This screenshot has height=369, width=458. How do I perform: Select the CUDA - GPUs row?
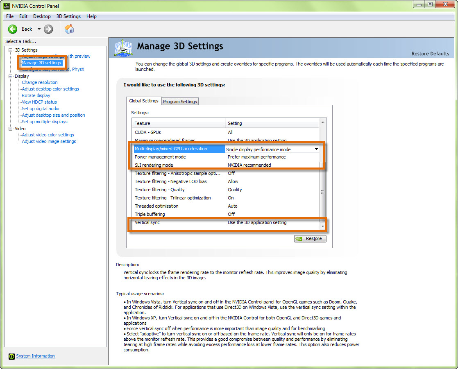point(226,133)
